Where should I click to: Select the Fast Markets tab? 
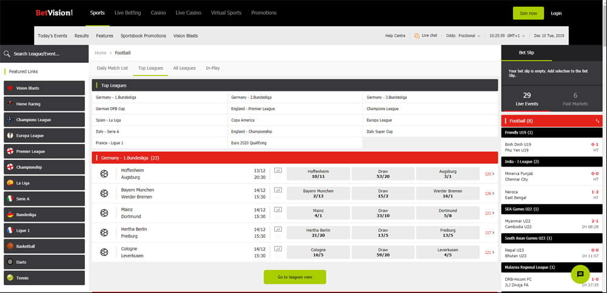(575, 99)
